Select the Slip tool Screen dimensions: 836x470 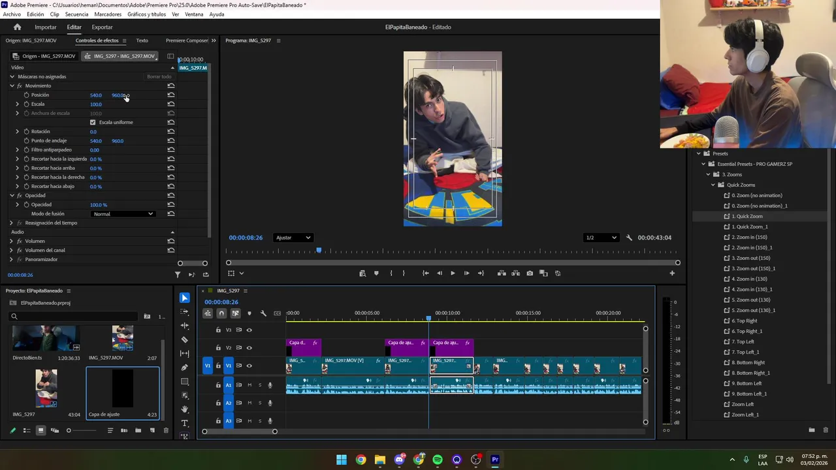185,353
